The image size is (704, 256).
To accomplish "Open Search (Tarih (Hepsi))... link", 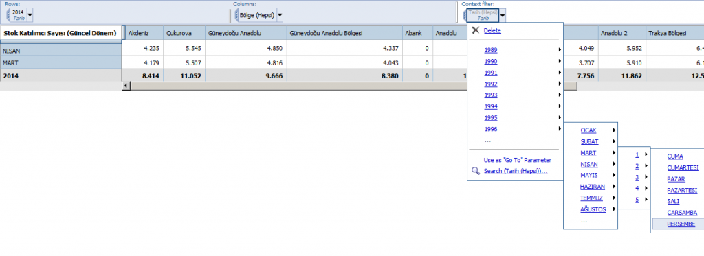I will point(516,171).
